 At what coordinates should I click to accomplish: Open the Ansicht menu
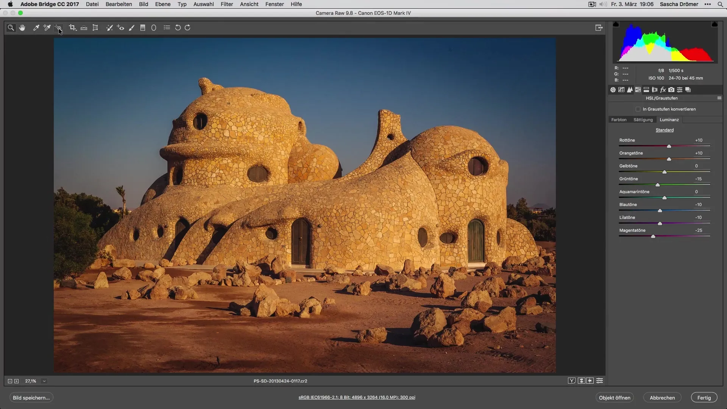point(249,4)
